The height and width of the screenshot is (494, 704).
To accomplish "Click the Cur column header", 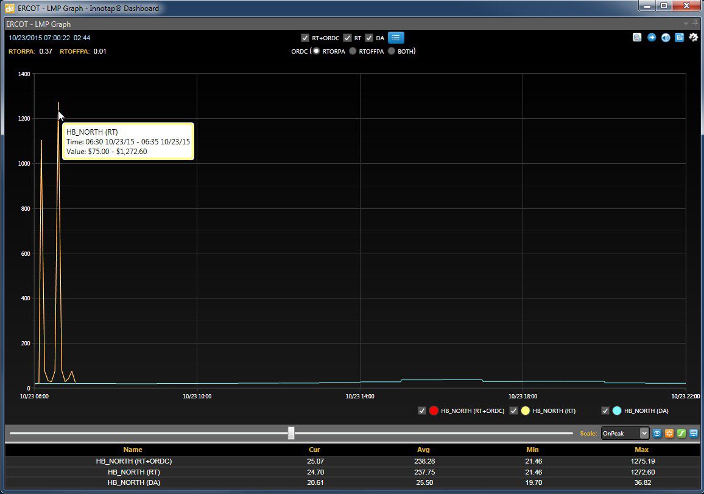I will [x=314, y=450].
